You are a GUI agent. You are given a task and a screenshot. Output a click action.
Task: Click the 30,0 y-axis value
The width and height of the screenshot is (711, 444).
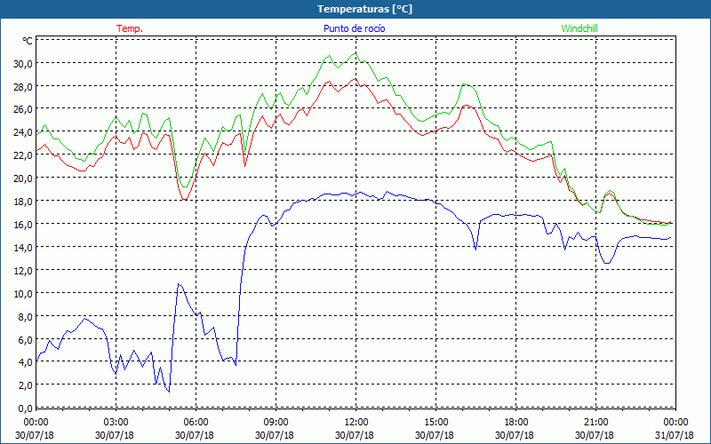pos(23,63)
